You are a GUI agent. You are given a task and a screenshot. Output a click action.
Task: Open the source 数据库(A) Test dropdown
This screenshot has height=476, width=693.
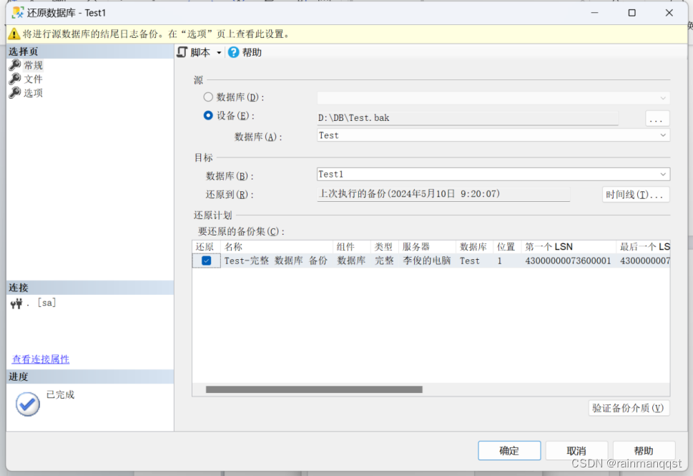coord(663,135)
